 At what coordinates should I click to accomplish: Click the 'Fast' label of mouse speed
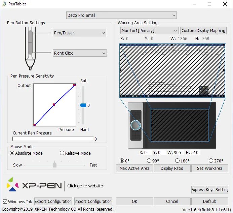pyautogui.click(x=93, y=165)
